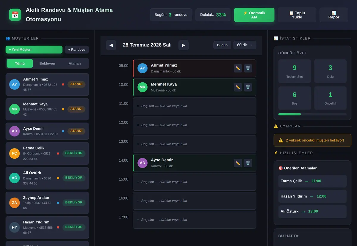Edit Mehmet Kaya 10:00 appointment

point(238,87)
